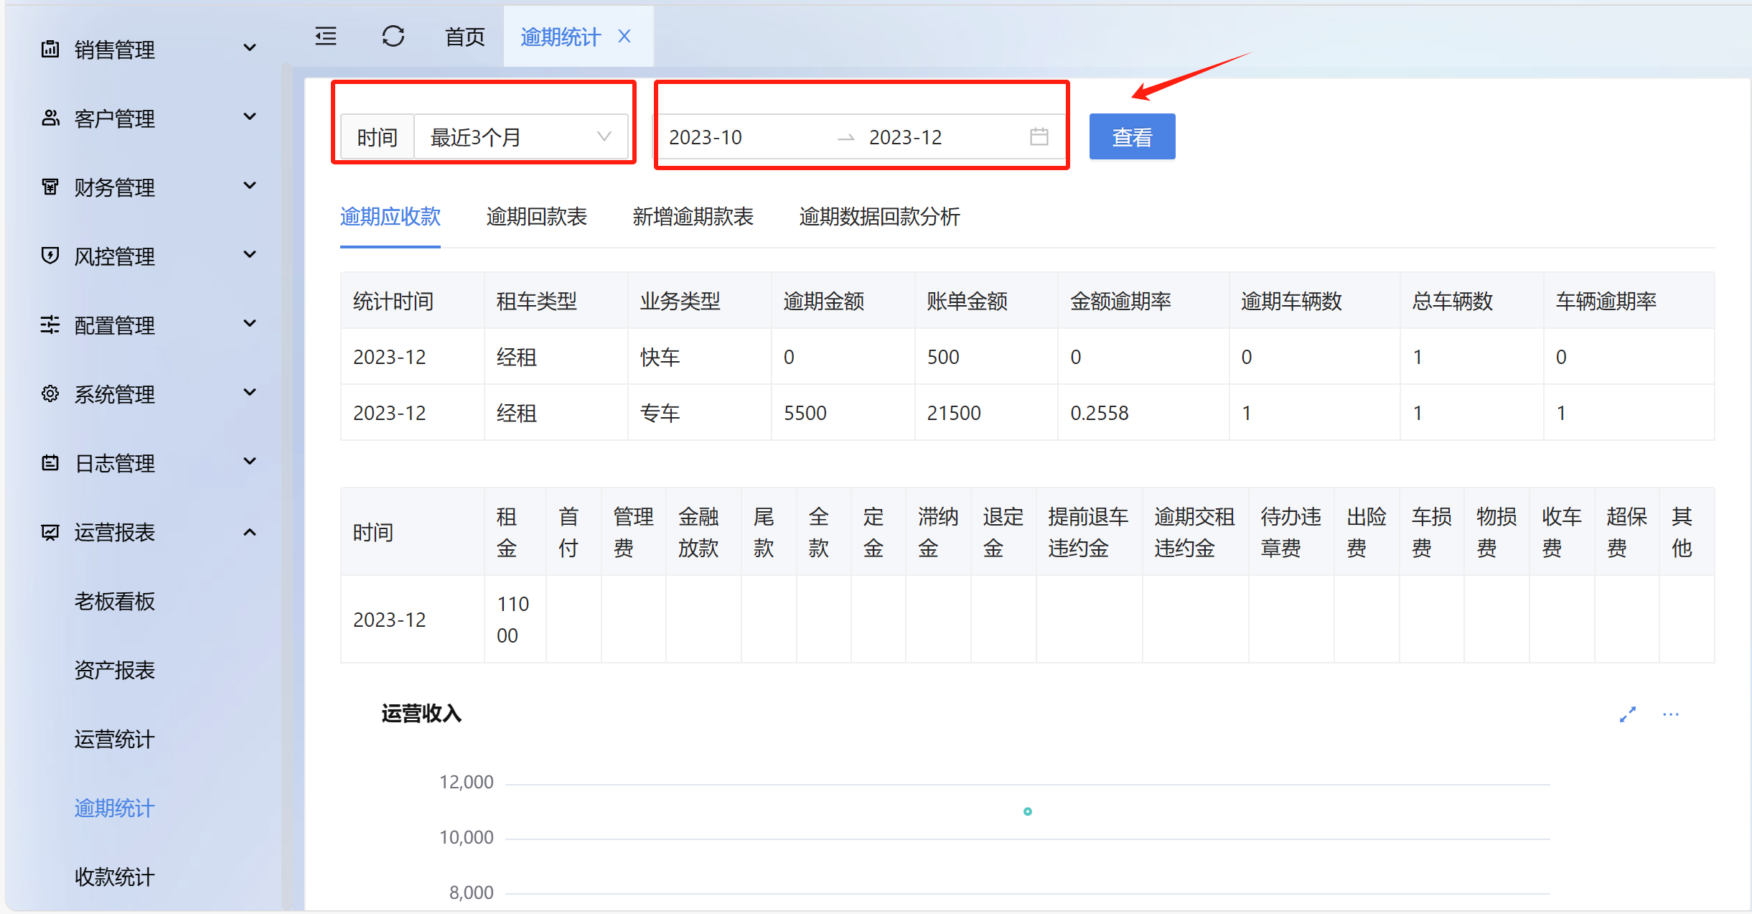Click the refresh page icon
The height and width of the screenshot is (914, 1752).
point(393,36)
